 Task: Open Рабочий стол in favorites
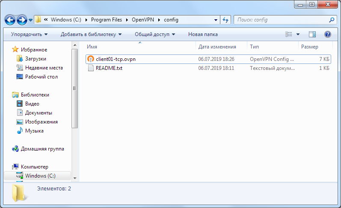click(42, 77)
